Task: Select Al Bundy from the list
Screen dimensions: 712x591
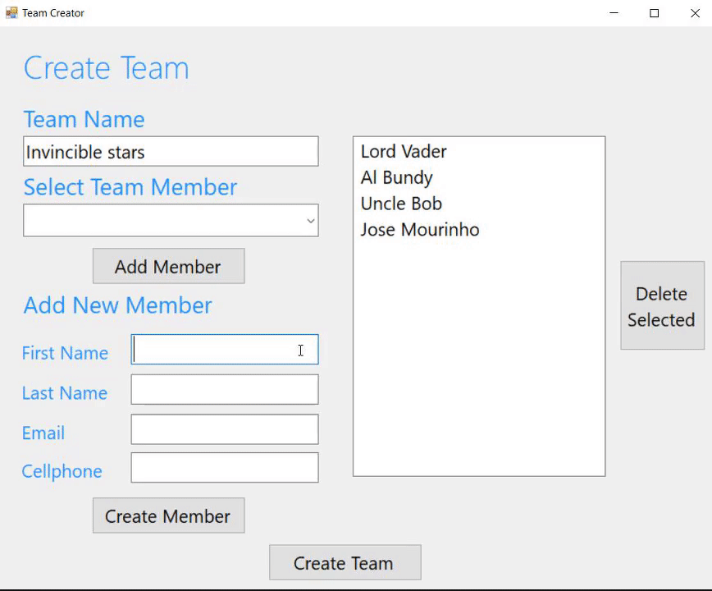Action: [396, 177]
